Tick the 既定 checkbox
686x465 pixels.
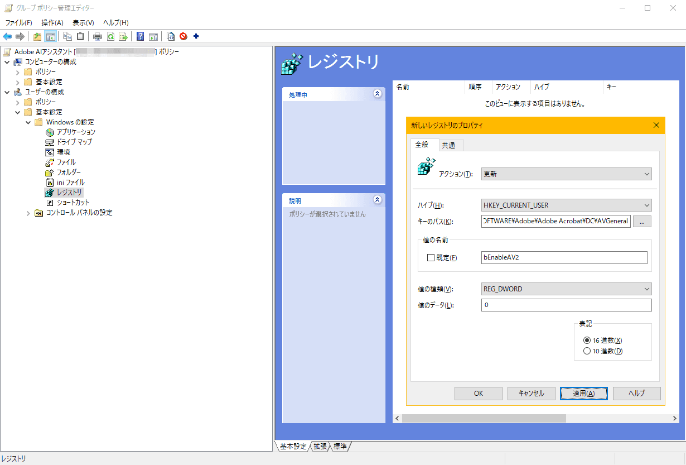click(x=431, y=257)
